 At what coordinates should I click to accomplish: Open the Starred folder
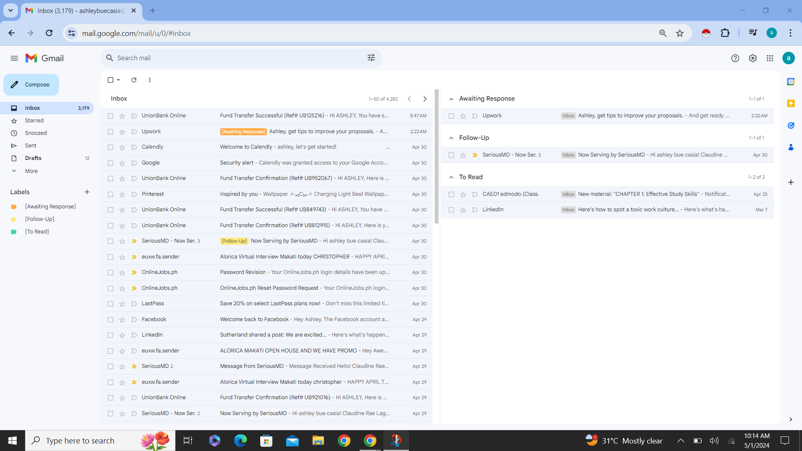34,121
